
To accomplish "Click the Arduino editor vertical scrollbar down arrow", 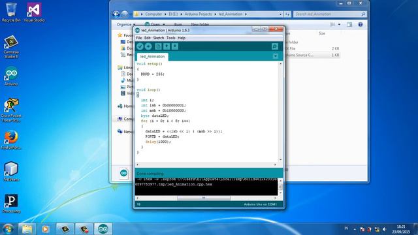I will (280, 159).
